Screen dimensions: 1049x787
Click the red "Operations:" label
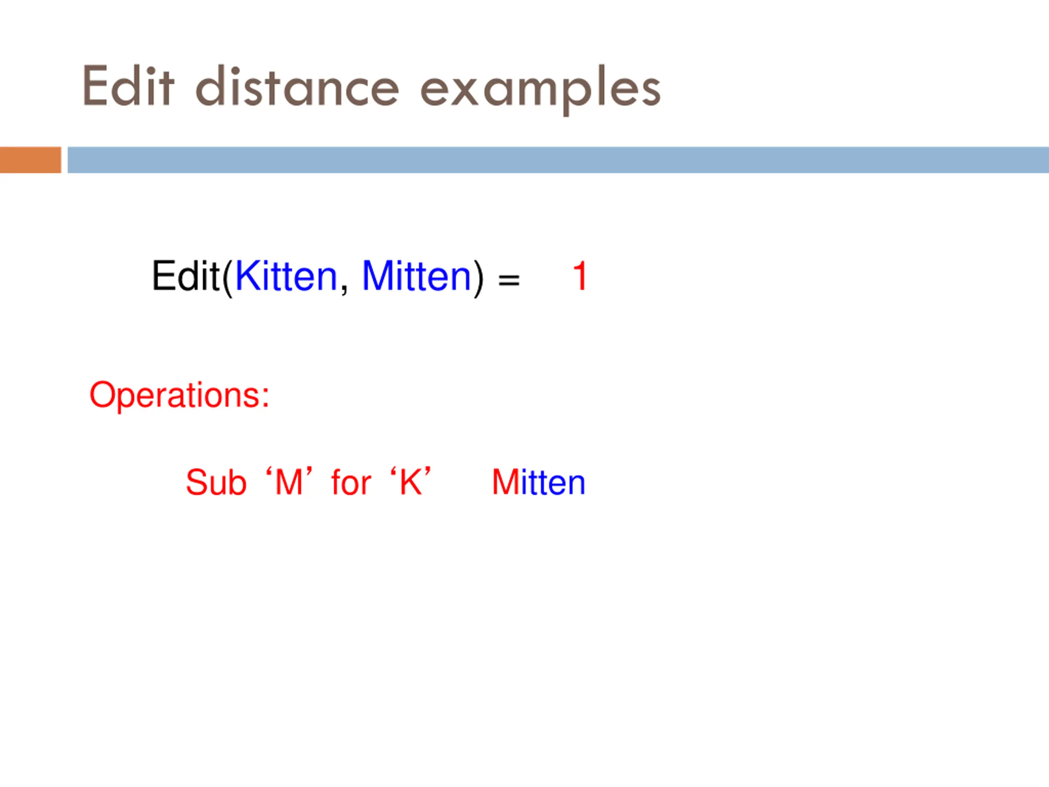point(179,396)
